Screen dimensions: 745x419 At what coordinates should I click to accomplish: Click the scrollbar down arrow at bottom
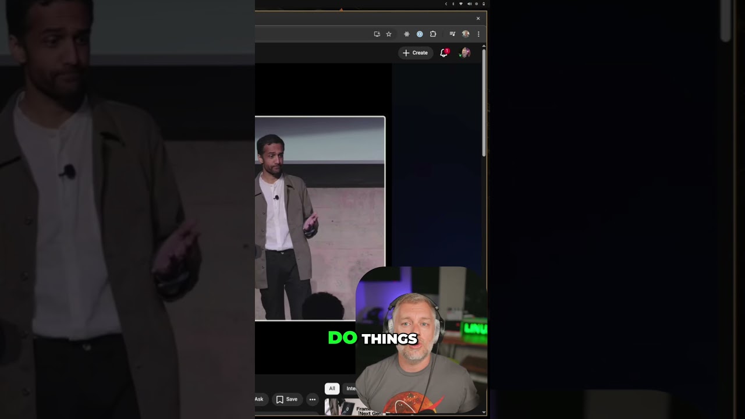click(484, 412)
